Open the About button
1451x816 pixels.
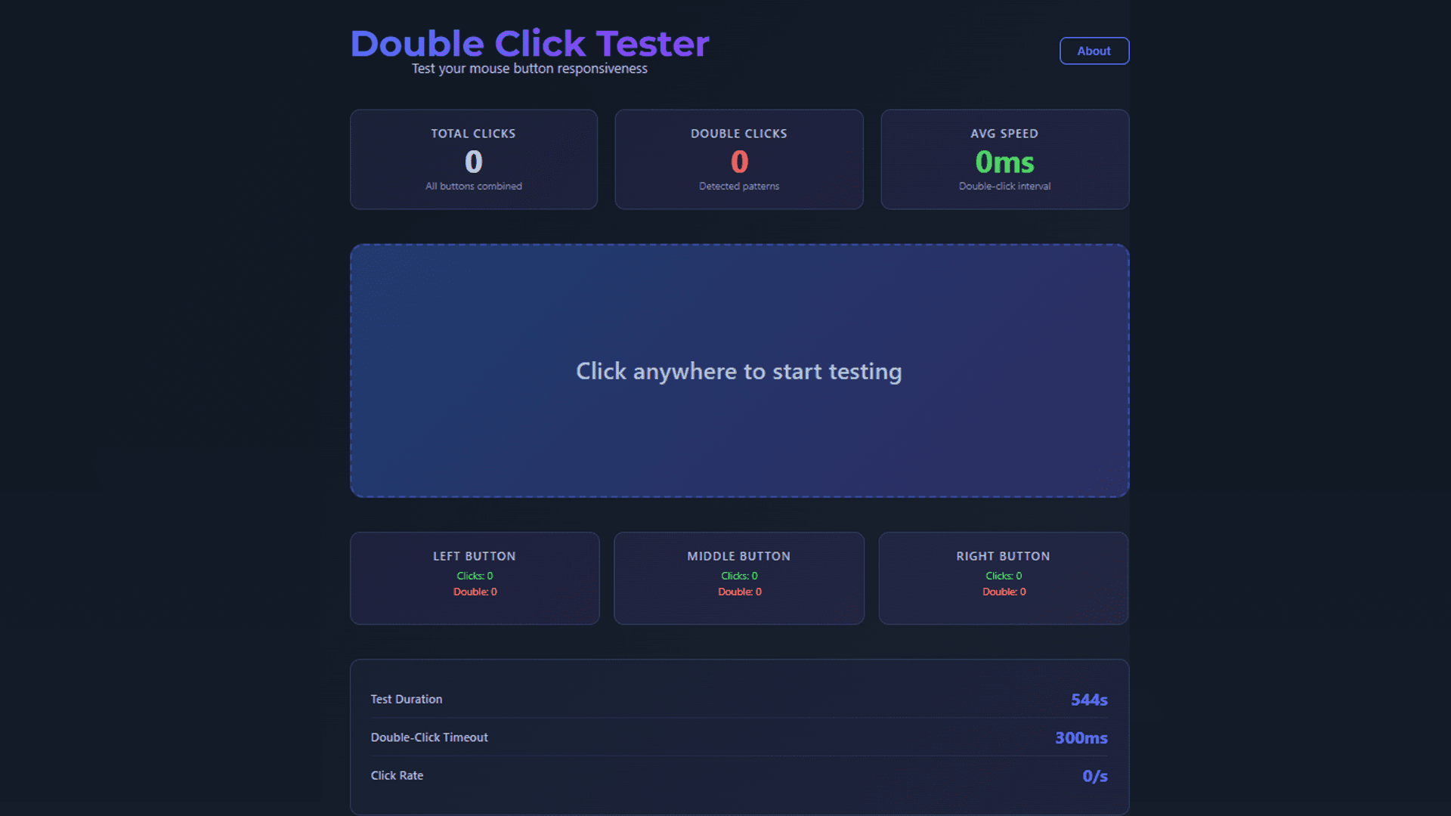click(1094, 51)
